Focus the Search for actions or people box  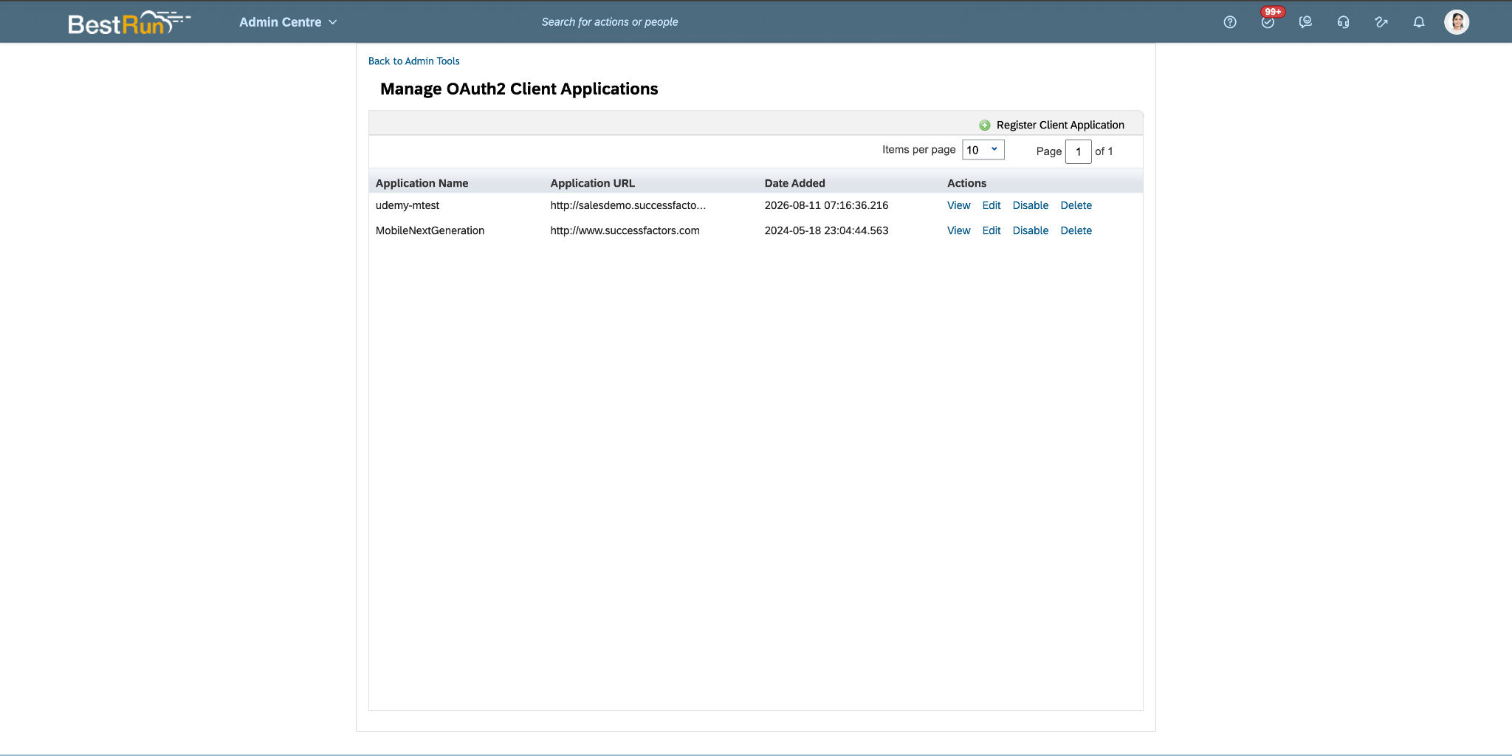coord(610,22)
